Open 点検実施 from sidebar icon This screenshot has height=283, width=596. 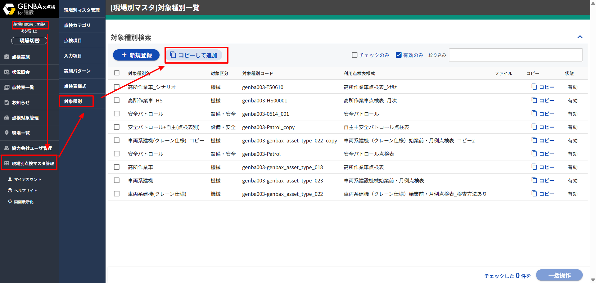point(7,57)
